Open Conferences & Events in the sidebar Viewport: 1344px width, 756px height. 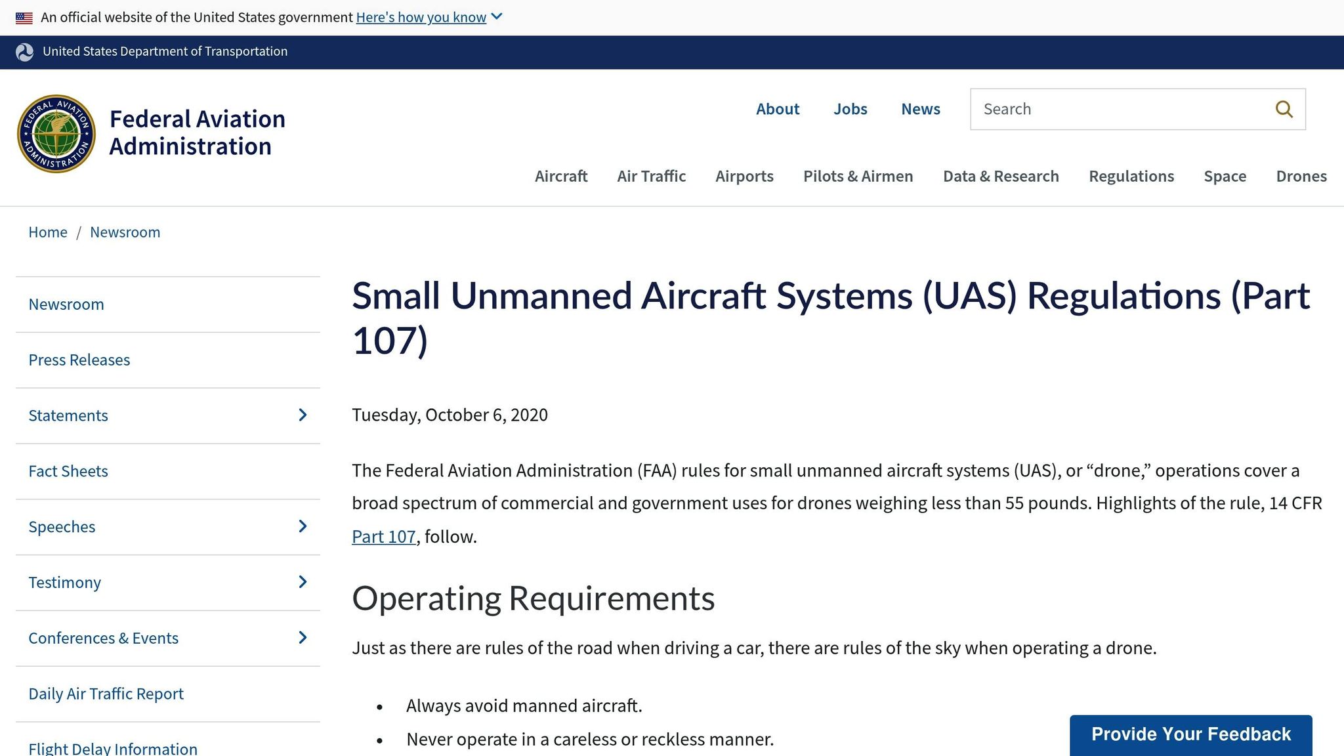pos(103,639)
